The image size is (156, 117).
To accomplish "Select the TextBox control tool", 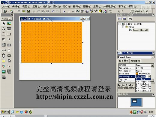I will (x=9, y=29).
